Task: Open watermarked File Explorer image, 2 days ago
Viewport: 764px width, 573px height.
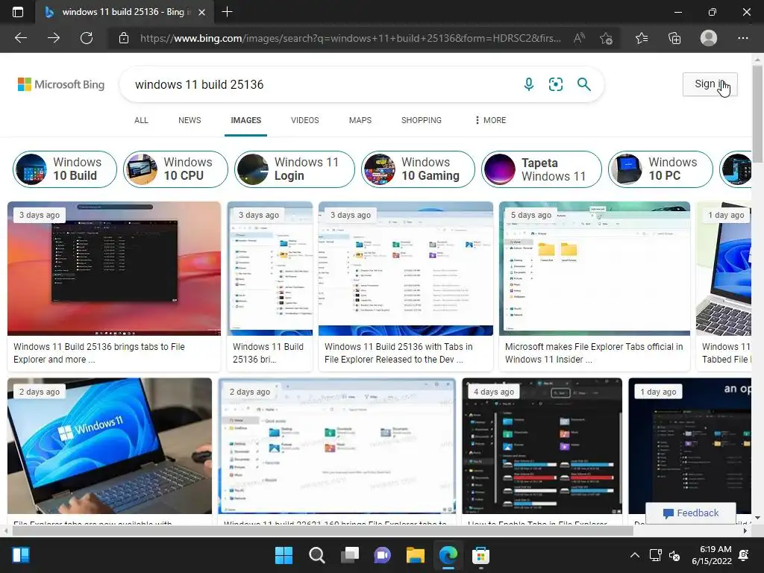Action: click(x=336, y=446)
